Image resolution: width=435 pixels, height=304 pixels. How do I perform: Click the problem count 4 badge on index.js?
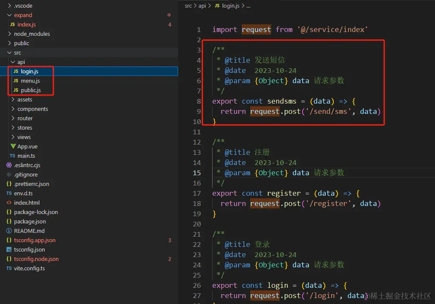point(170,24)
